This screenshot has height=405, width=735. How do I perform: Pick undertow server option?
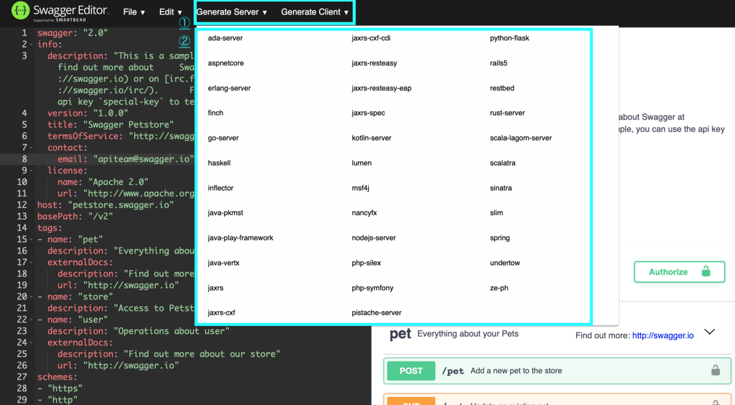click(505, 263)
